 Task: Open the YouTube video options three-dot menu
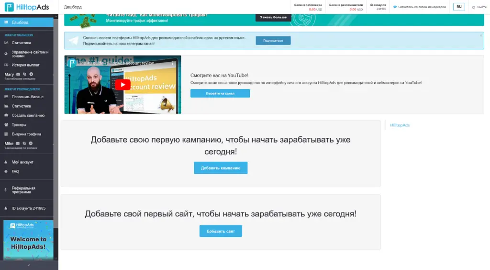click(172, 63)
